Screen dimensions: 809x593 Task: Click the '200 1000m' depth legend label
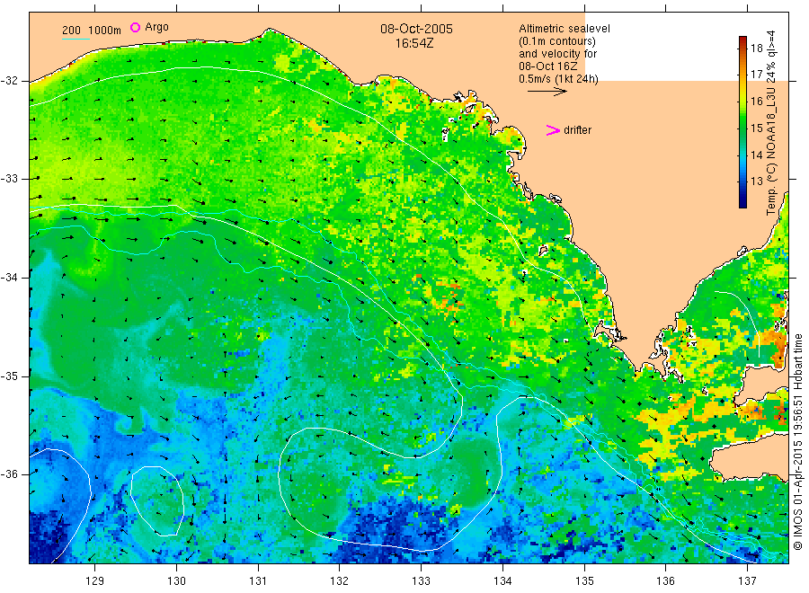point(92,31)
